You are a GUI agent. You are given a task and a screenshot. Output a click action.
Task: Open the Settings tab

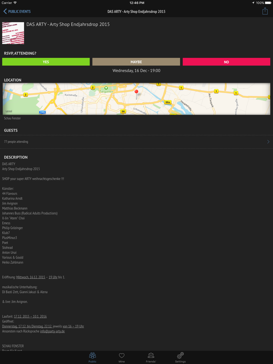pos(180,357)
